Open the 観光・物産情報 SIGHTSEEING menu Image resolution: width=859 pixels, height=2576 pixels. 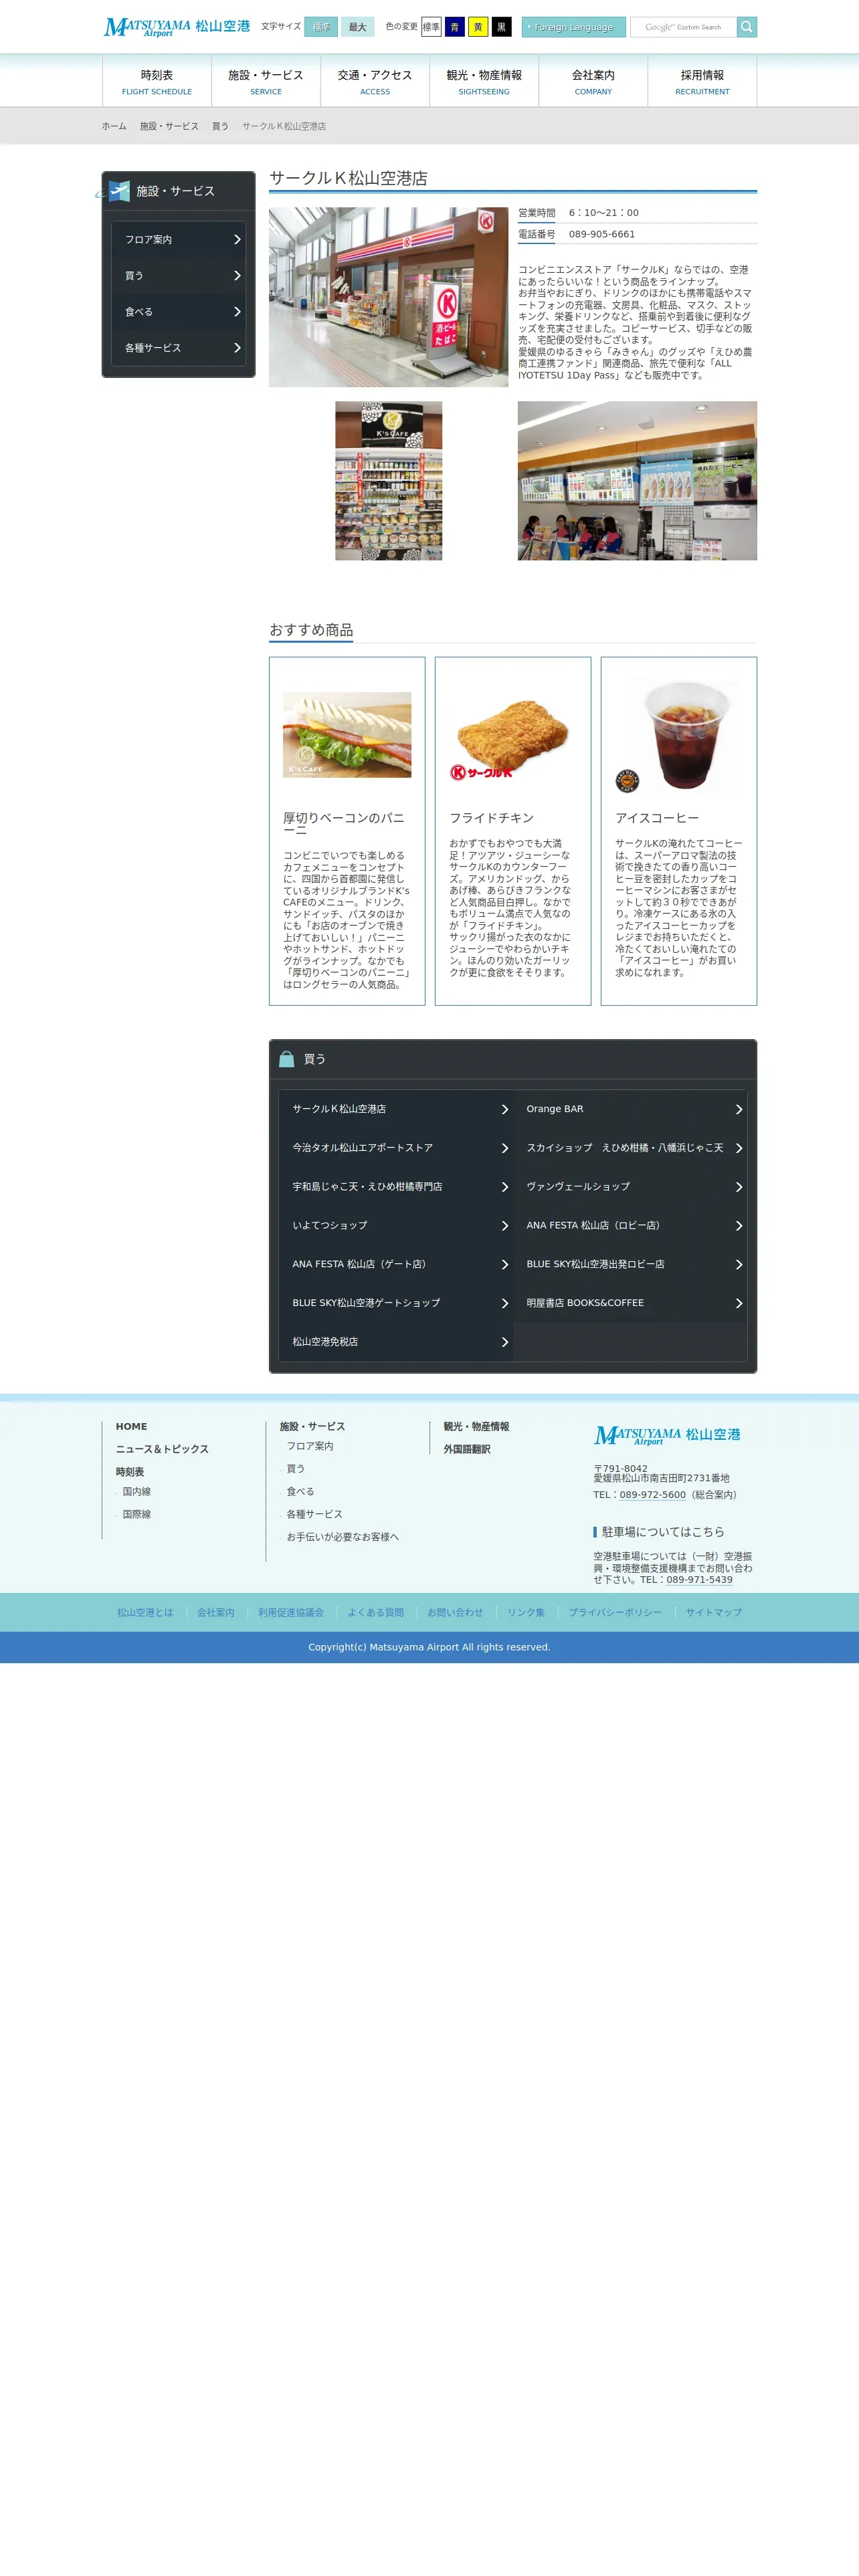(484, 82)
